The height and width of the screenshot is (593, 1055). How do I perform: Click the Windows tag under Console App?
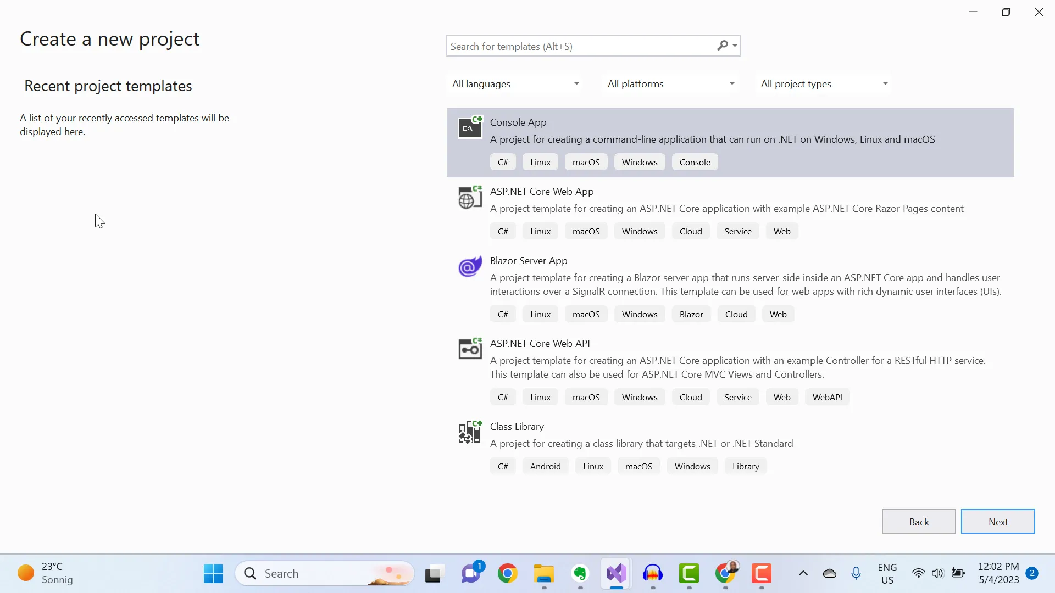[640, 162]
